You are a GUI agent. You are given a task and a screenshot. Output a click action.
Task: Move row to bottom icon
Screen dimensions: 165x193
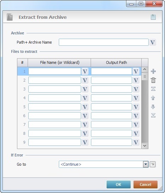[x=153, y=115]
